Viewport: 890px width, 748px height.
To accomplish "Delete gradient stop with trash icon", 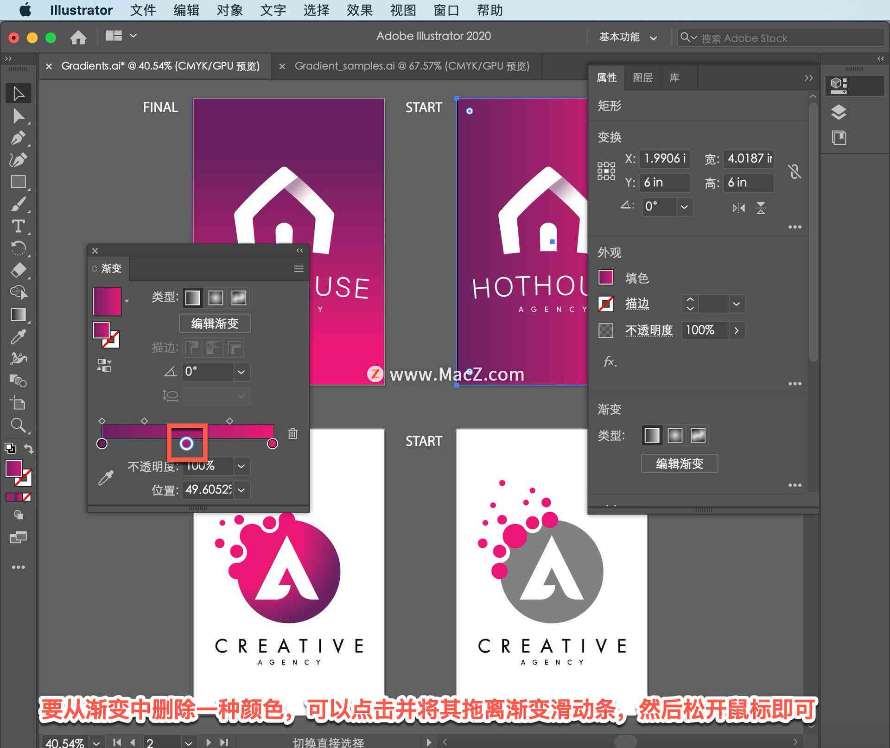I will (292, 434).
